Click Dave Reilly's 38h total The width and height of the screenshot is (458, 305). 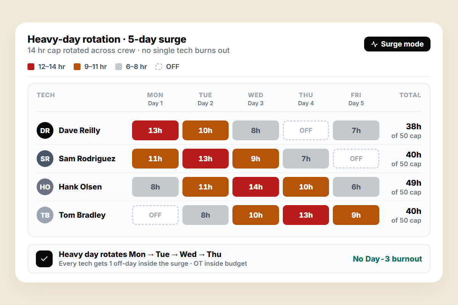pos(414,127)
